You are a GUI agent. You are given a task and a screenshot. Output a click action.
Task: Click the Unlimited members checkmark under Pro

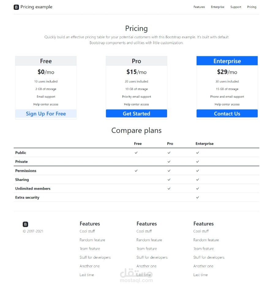(x=169, y=188)
